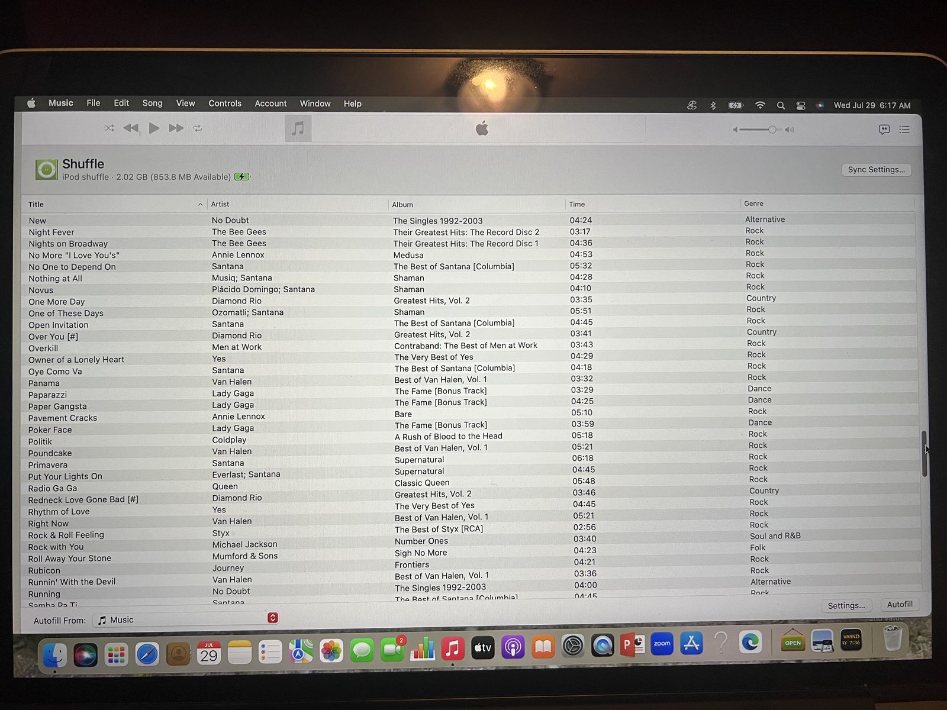Skip to the next track
Viewport: 947px width, 710px height.
pyautogui.click(x=176, y=128)
